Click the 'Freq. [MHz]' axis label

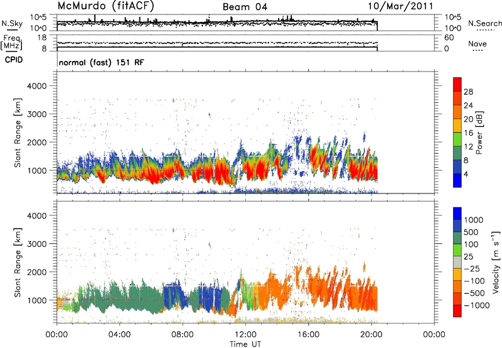pos(12,42)
